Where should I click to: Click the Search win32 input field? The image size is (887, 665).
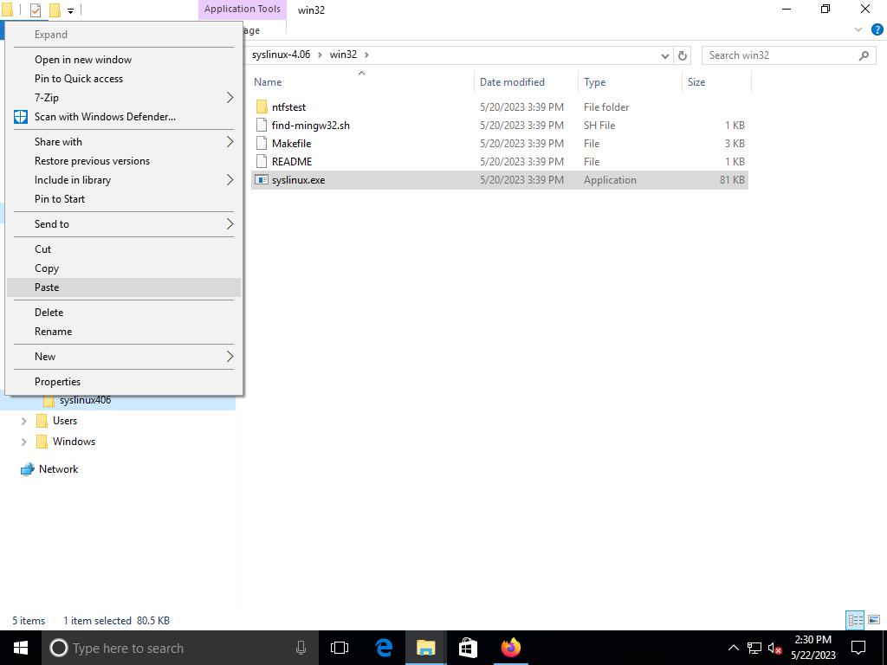pos(780,55)
